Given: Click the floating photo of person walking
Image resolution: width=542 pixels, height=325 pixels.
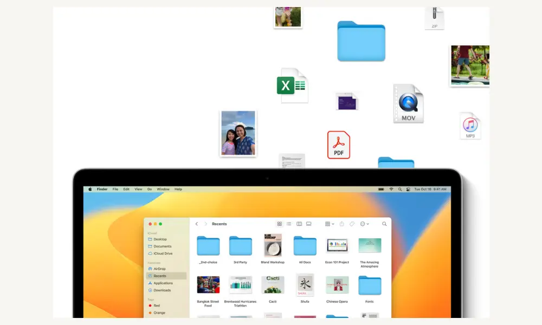Looking at the screenshot, I should [470, 66].
